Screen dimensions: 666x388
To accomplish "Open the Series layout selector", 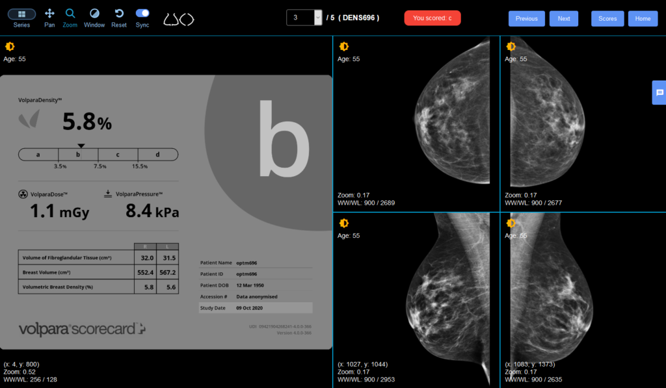I will click(x=21, y=14).
